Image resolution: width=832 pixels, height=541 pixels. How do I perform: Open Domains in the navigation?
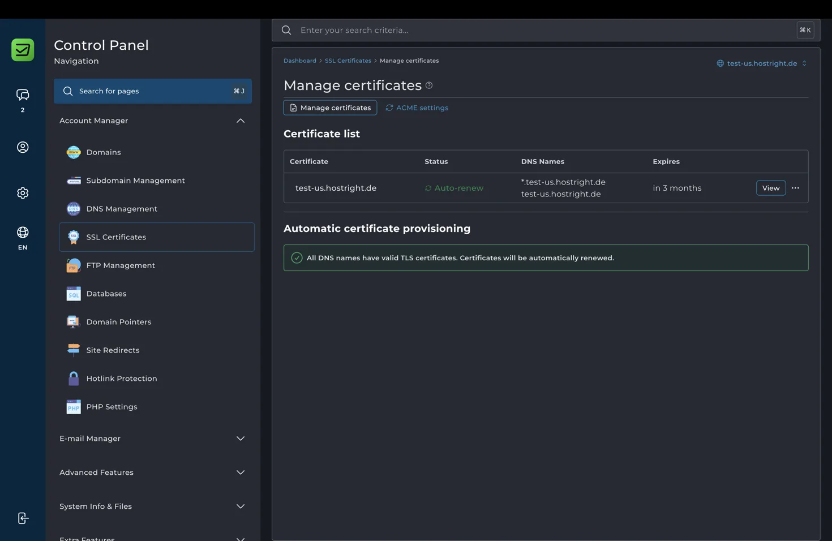point(157,152)
